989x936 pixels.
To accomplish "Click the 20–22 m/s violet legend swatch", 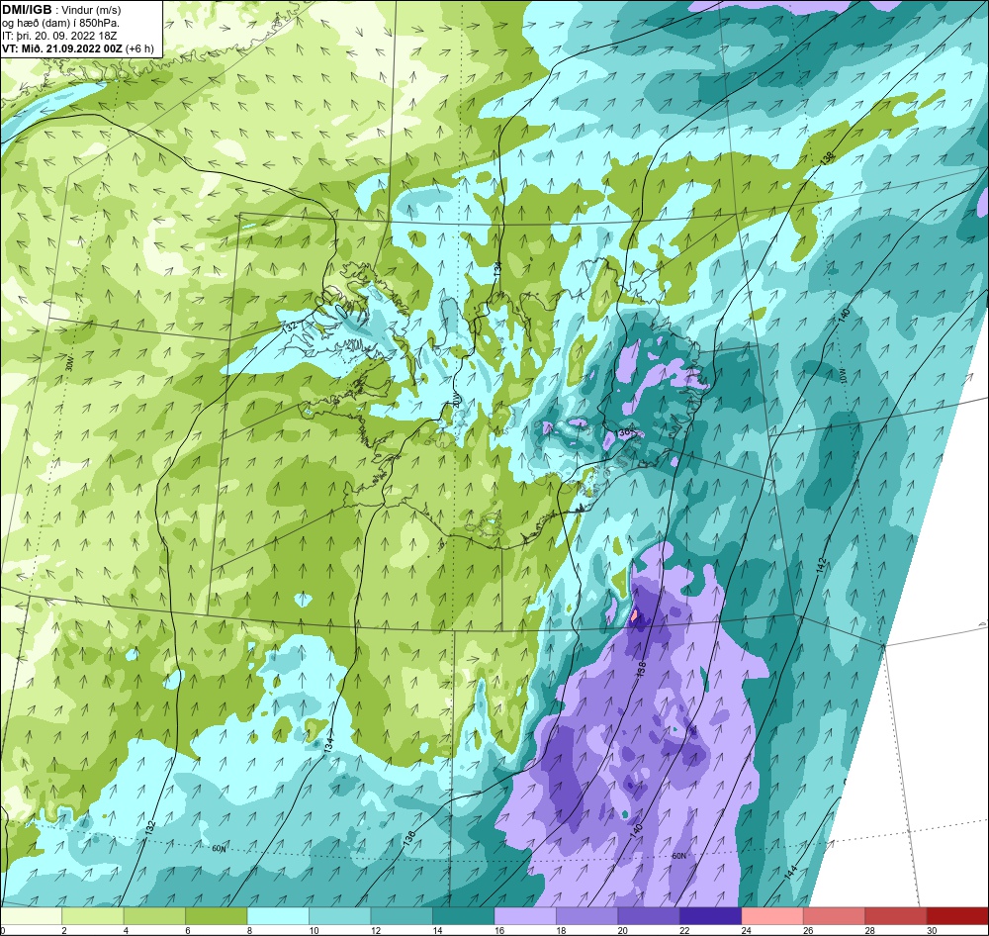I will click(649, 915).
